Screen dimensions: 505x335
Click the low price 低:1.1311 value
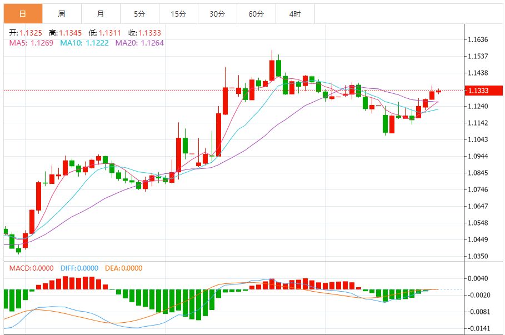(x=104, y=33)
